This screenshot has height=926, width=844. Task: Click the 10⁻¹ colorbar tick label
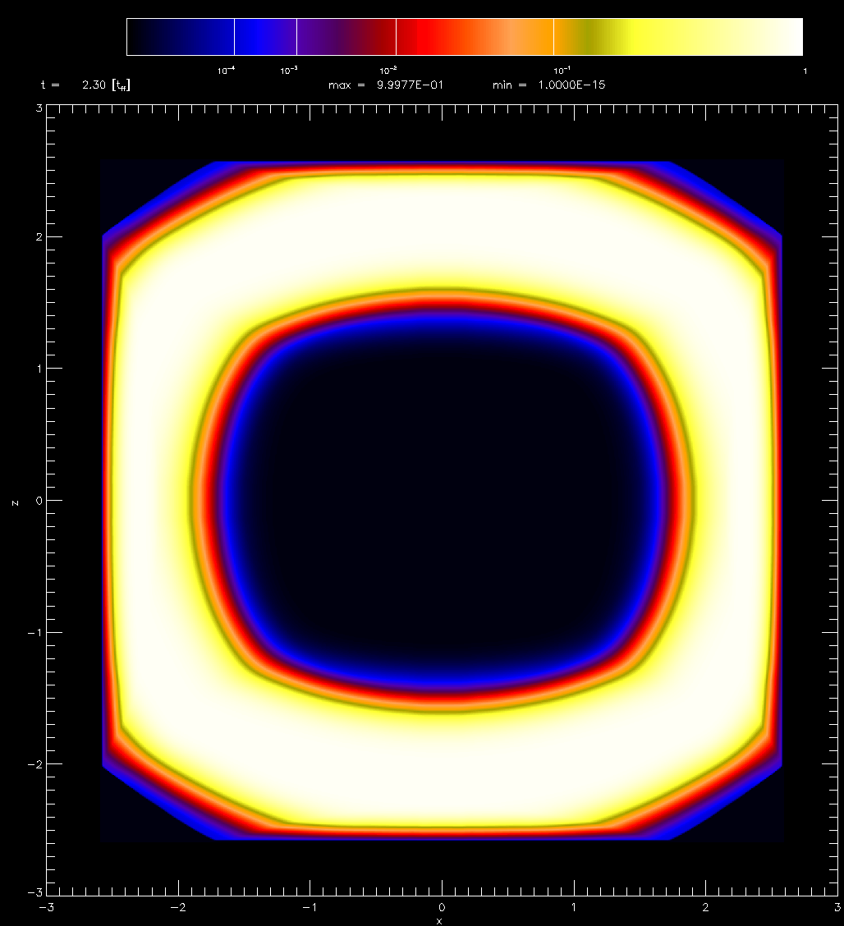coord(562,71)
